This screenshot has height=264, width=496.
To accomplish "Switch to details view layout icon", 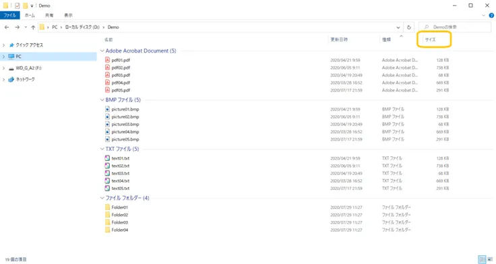I will [482, 259].
